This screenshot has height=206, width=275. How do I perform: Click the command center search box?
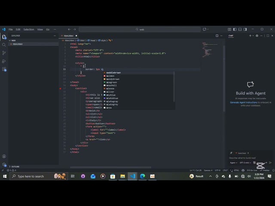point(140,30)
